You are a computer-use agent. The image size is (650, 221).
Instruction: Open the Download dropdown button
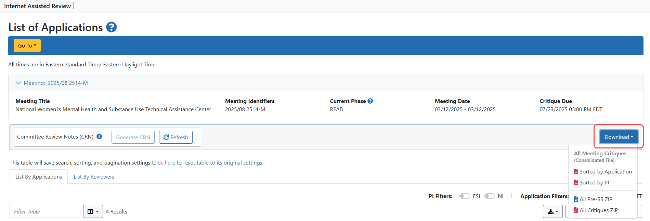point(619,137)
